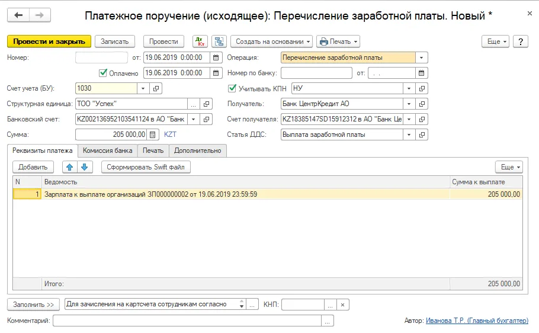Open the table Еще menu

(509, 167)
